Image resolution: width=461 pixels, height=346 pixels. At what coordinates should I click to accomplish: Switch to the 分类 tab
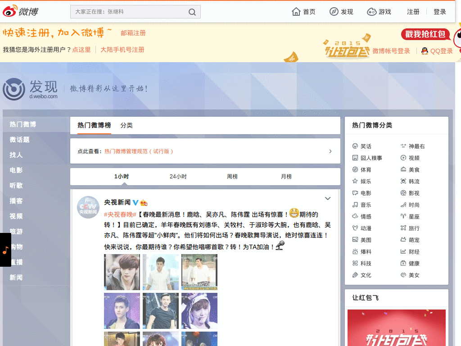click(x=127, y=125)
